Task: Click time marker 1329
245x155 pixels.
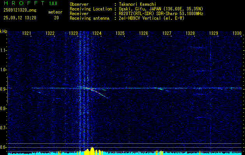Action: [213, 33]
